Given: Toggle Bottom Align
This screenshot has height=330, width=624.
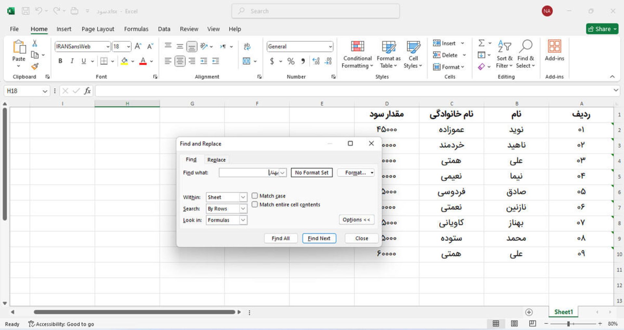Looking at the screenshot, I should tap(192, 46).
